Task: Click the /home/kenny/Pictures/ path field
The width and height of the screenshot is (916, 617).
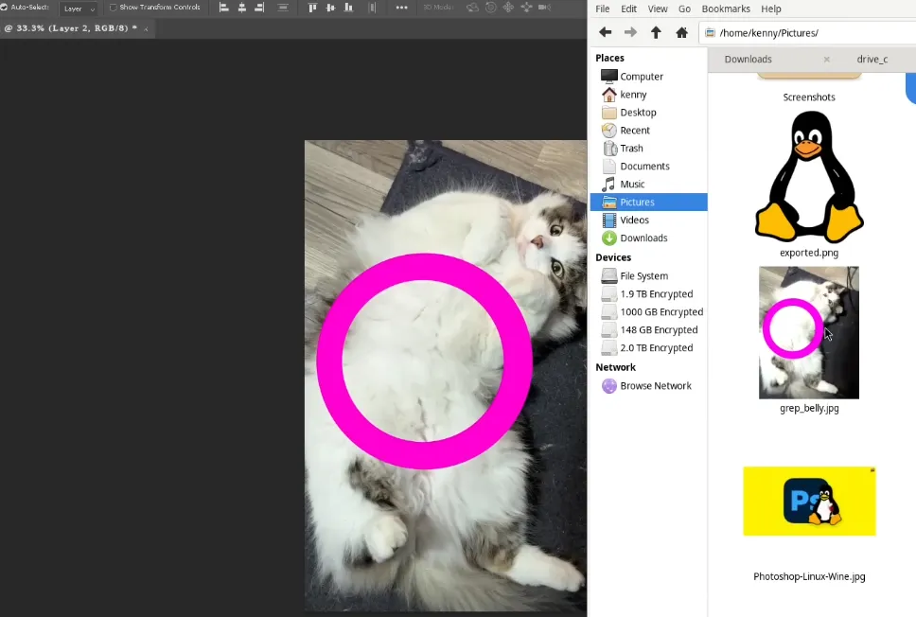Action: [x=809, y=33]
